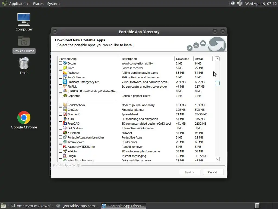Click the Gopherus app icon
This screenshot has width=278, height=209.
(x=65, y=96)
